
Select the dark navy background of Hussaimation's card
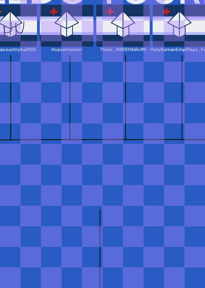[67, 26]
